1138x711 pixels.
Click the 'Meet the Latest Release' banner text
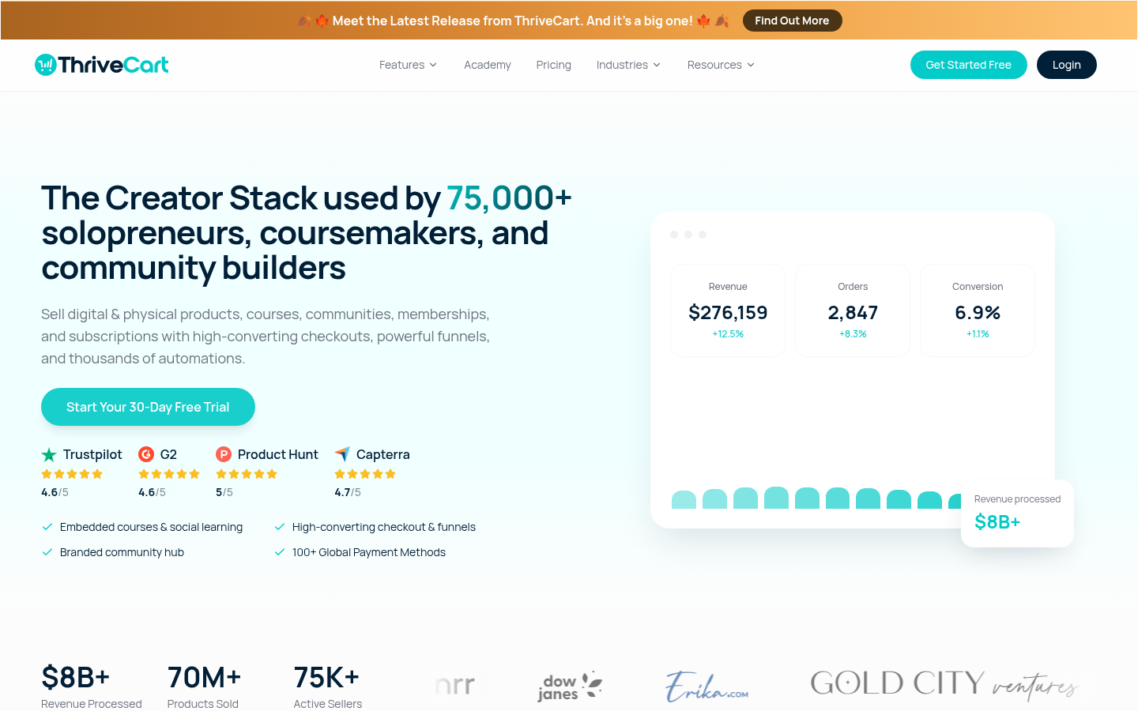[513, 21]
